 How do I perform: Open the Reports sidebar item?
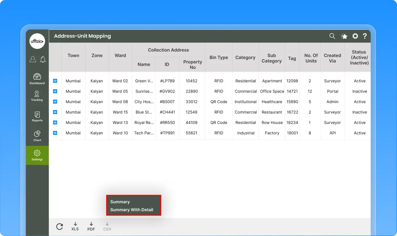tap(37, 116)
